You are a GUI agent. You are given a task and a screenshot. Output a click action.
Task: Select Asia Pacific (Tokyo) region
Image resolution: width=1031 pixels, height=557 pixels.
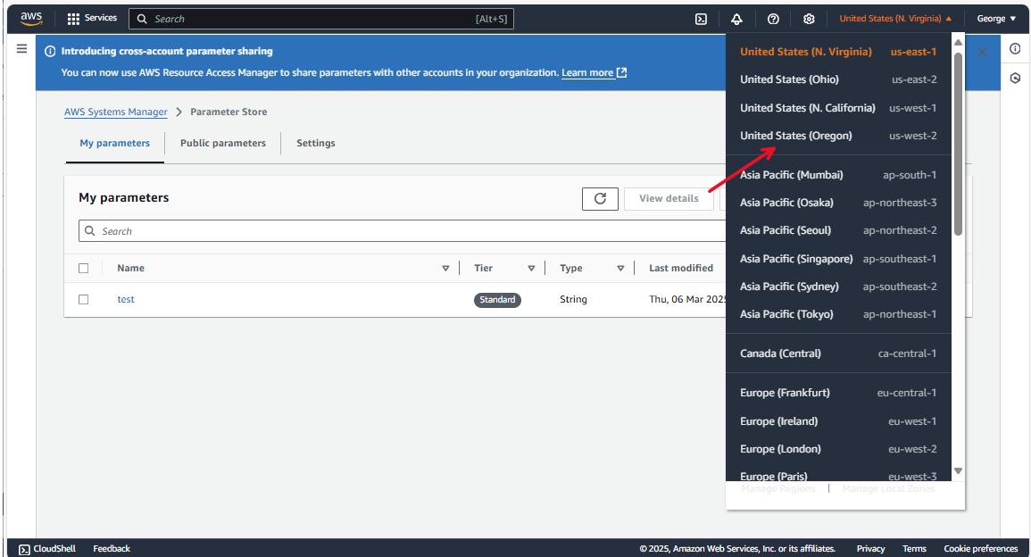tap(838, 314)
